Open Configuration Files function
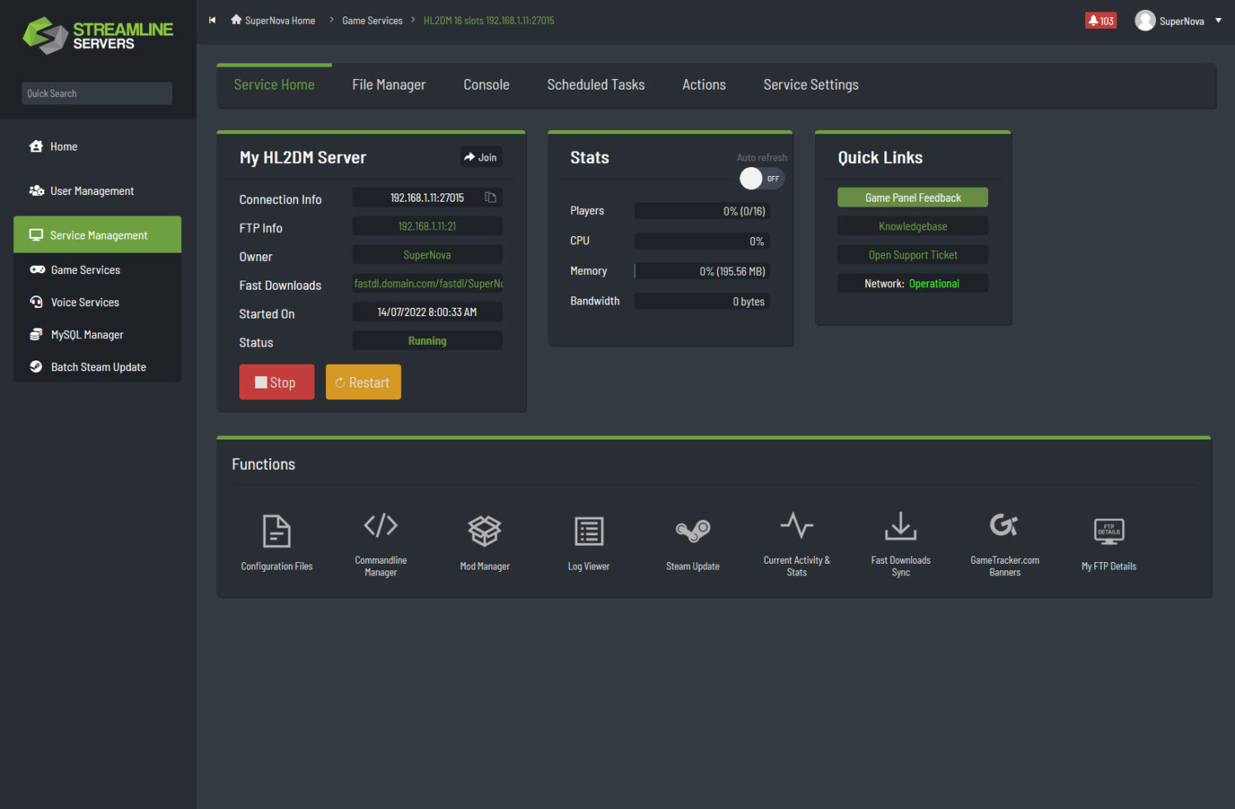The width and height of the screenshot is (1235, 809). 277,542
